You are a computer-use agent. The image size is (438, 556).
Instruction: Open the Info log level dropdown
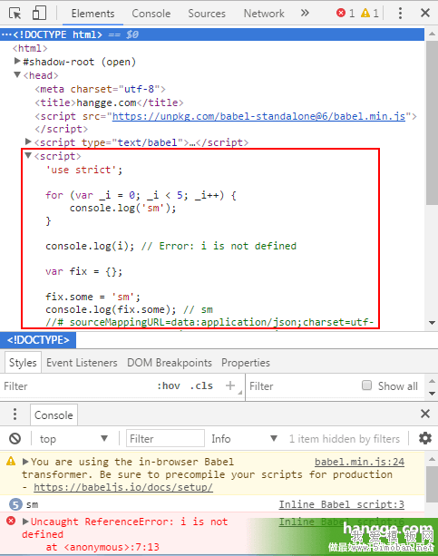244,439
